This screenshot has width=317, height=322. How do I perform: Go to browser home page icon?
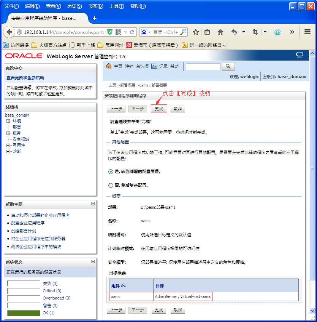pyautogui.click(x=220, y=32)
